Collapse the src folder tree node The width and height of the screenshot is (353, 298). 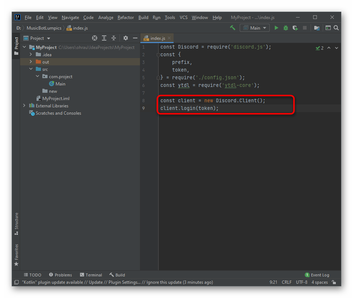(31, 69)
